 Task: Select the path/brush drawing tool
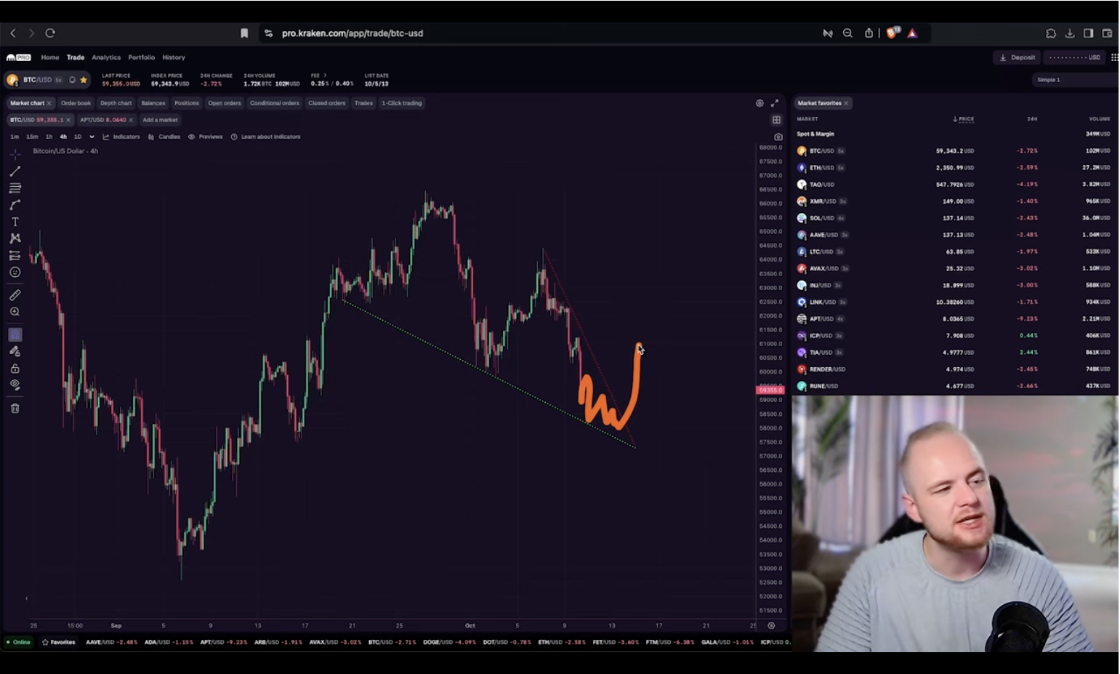tap(15, 205)
